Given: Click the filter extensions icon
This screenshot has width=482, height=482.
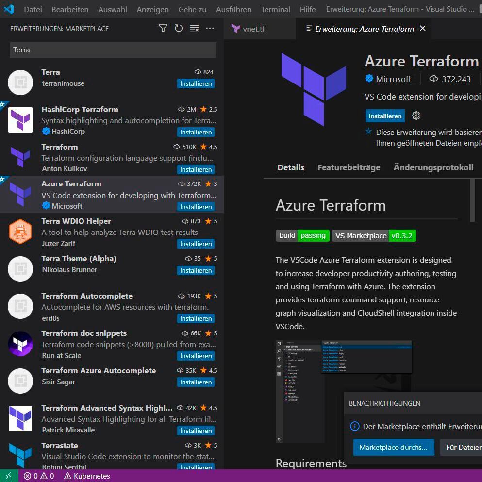Looking at the screenshot, I should point(163,29).
